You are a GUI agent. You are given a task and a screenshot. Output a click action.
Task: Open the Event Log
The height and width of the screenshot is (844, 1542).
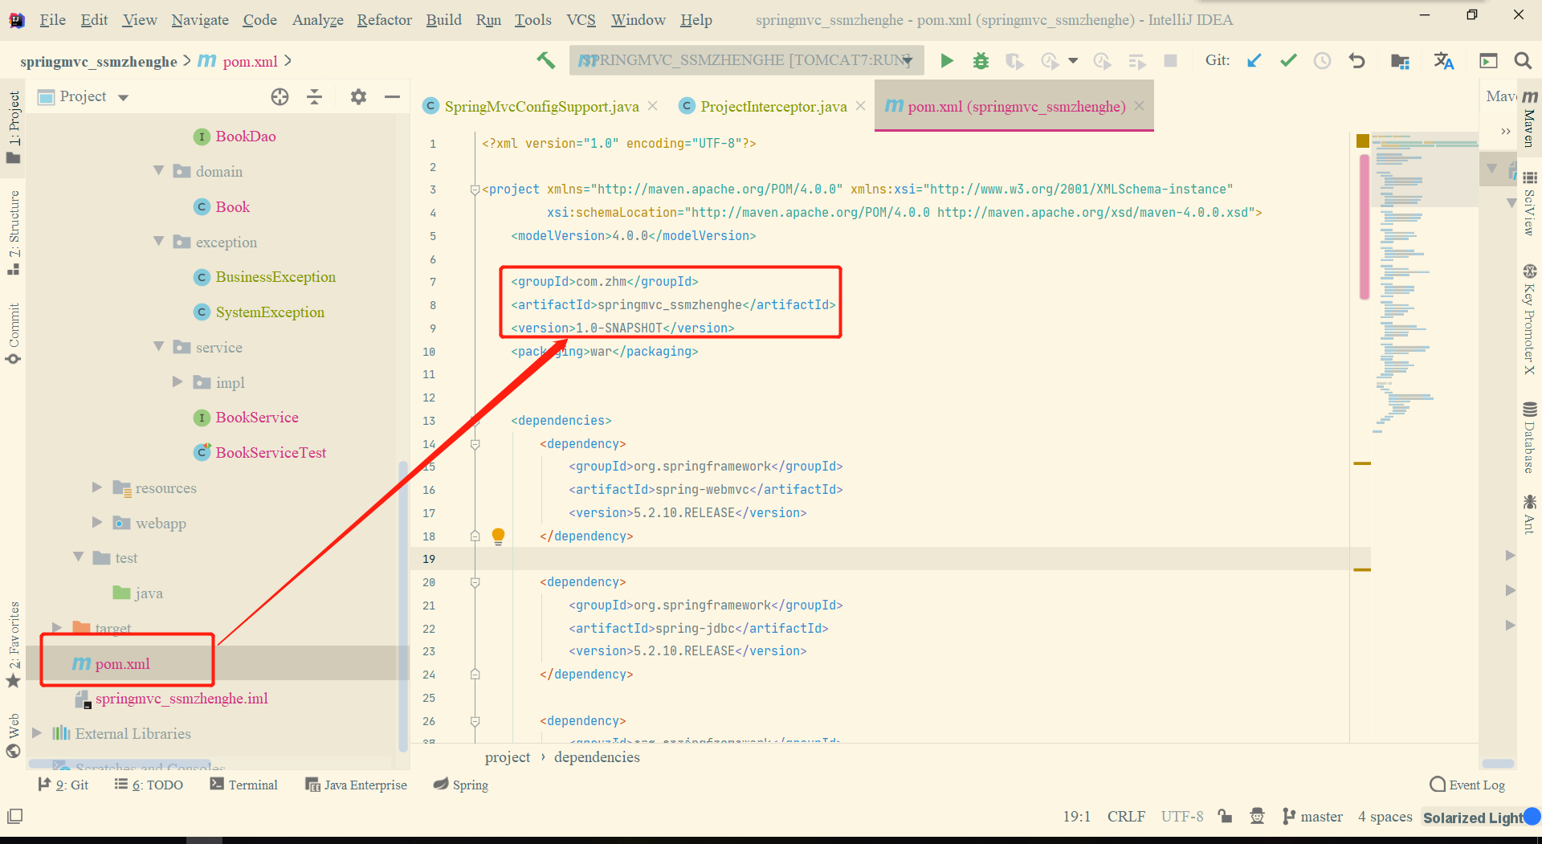tap(1467, 785)
